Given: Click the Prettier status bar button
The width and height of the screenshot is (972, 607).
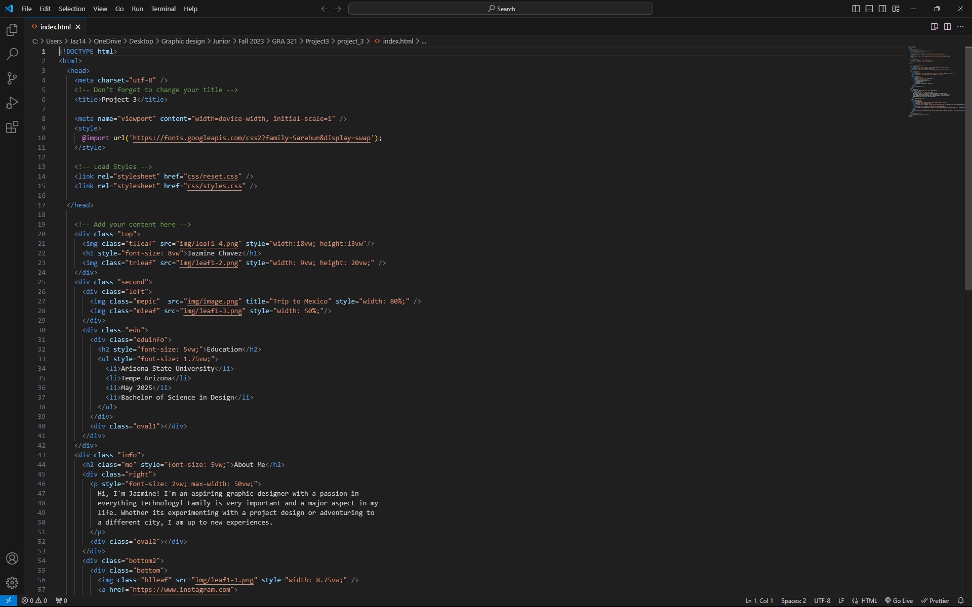Looking at the screenshot, I should [935, 601].
